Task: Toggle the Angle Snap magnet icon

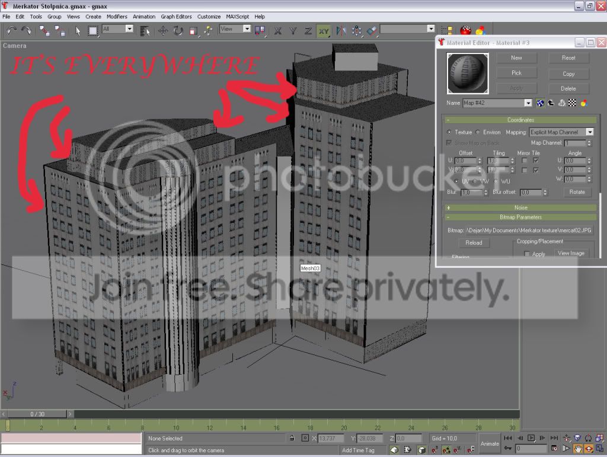Action: pyautogui.click(x=446, y=450)
